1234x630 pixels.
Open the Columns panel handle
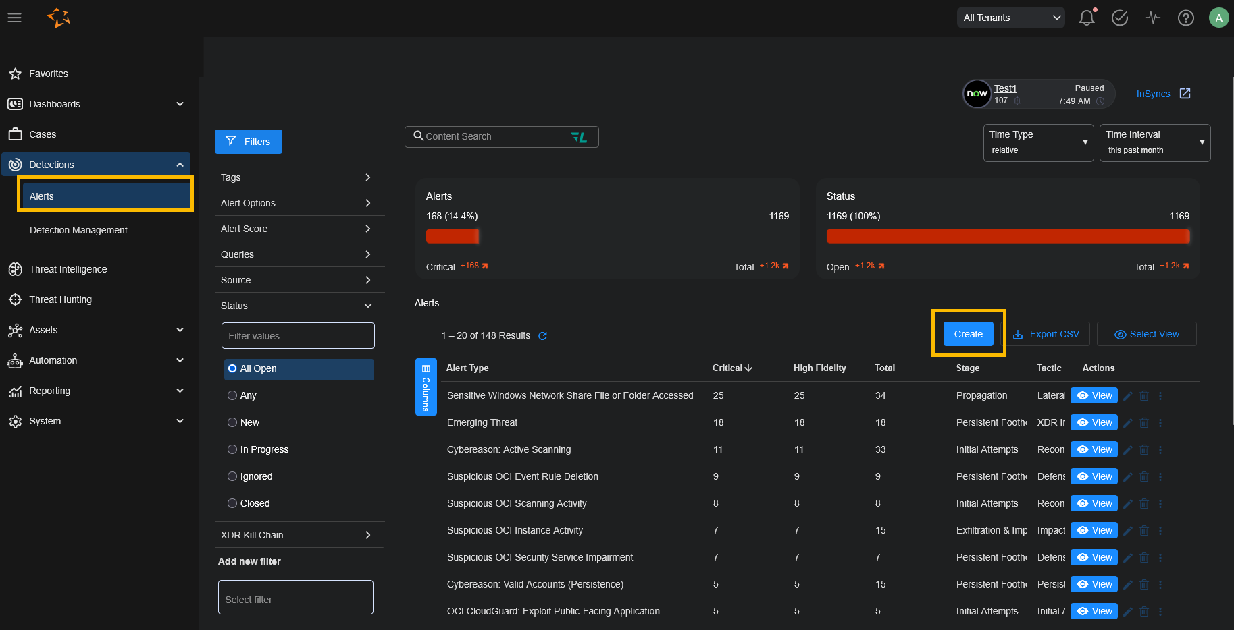[426, 387]
